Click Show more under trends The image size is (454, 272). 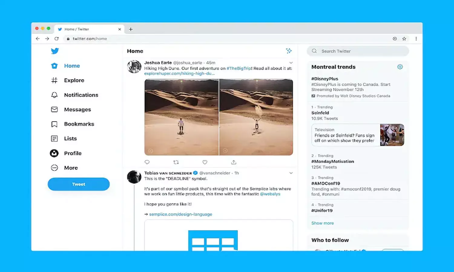[322, 223]
